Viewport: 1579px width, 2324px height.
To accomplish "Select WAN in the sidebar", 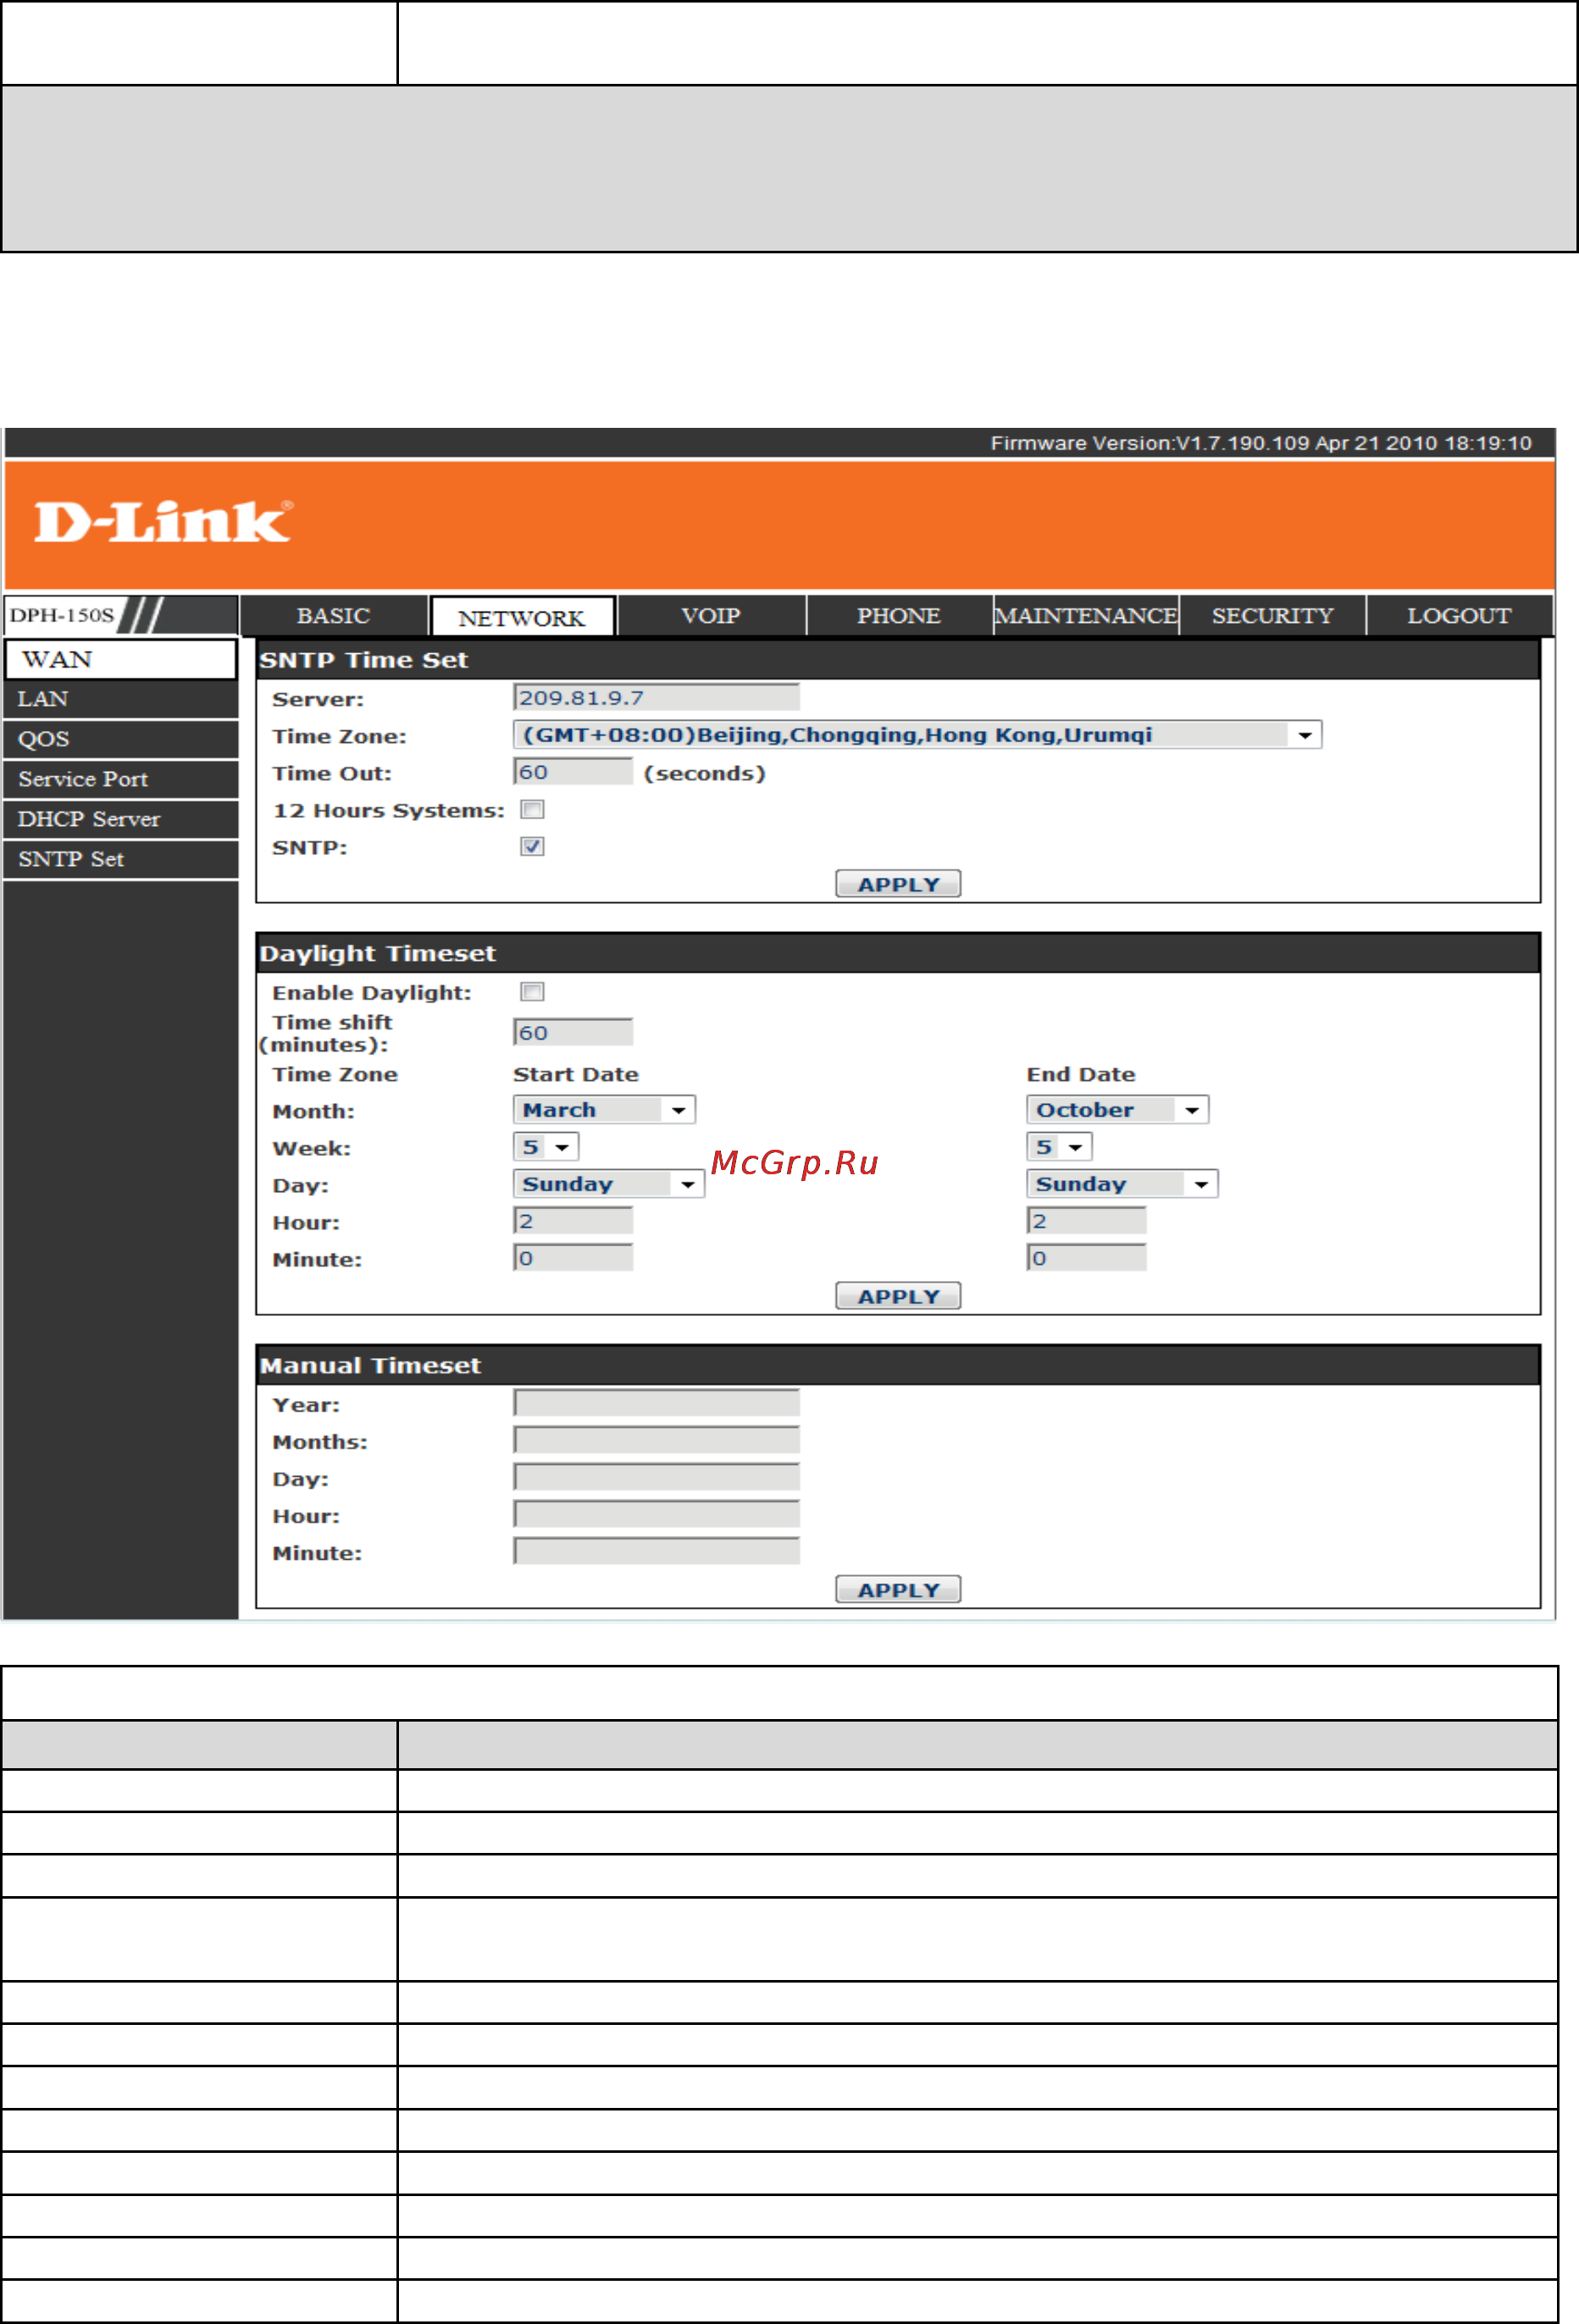I will [121, 660].
